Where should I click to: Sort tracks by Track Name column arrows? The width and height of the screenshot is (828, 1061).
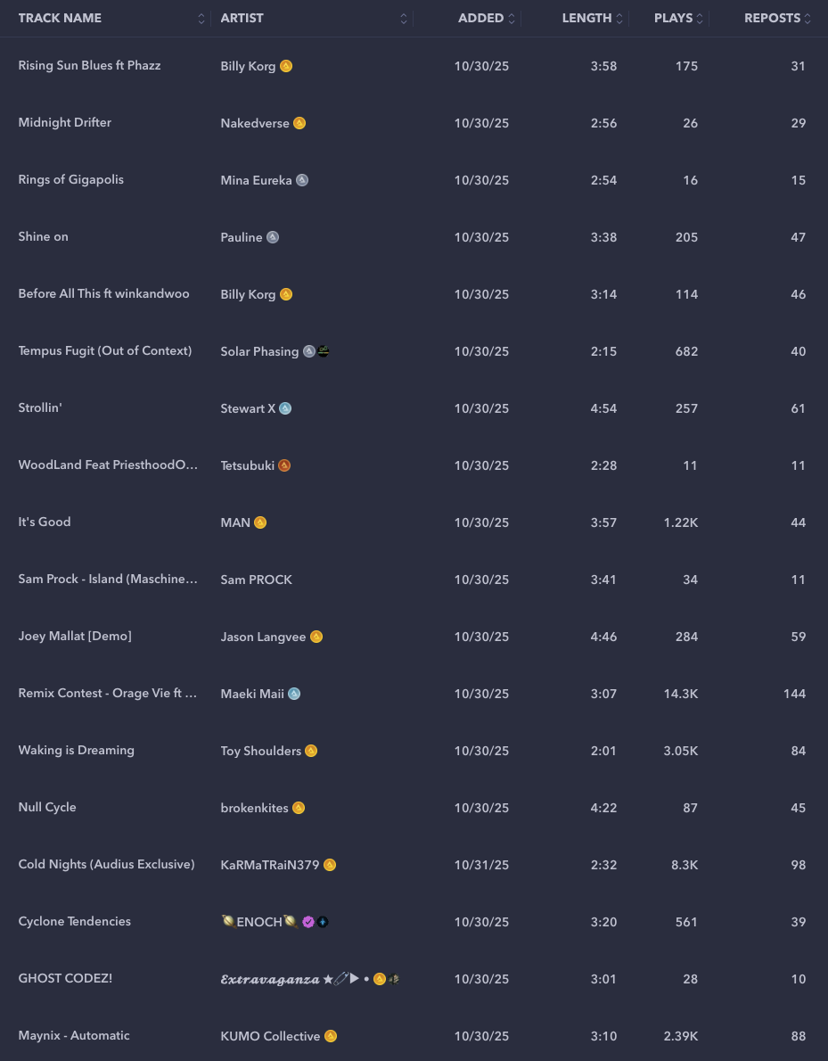point(201,19)
